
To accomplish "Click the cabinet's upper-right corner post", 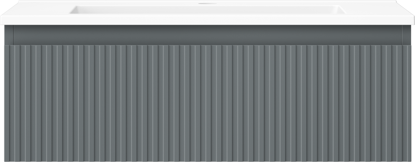I will point(407,34).
